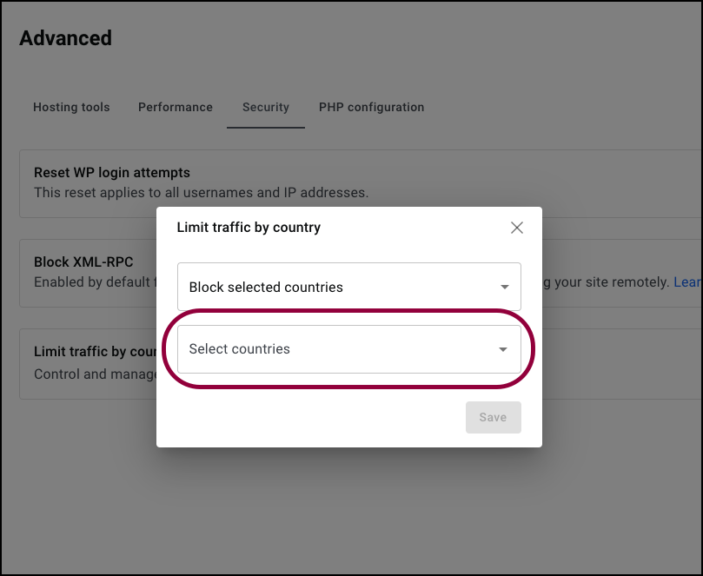Image resolution: width=703 pixels, height=576 pixels.
Task: Click the arrow beside Select countries
Action: [502, 349]
